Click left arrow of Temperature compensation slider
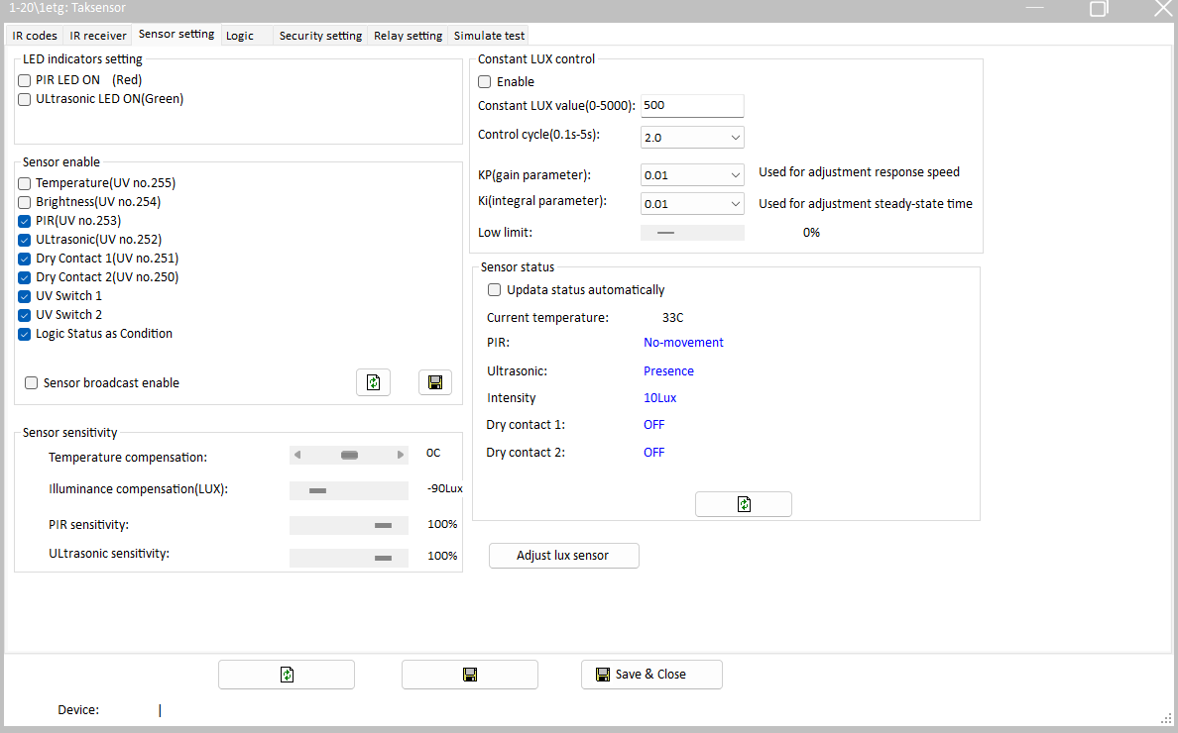 point(297,455)
